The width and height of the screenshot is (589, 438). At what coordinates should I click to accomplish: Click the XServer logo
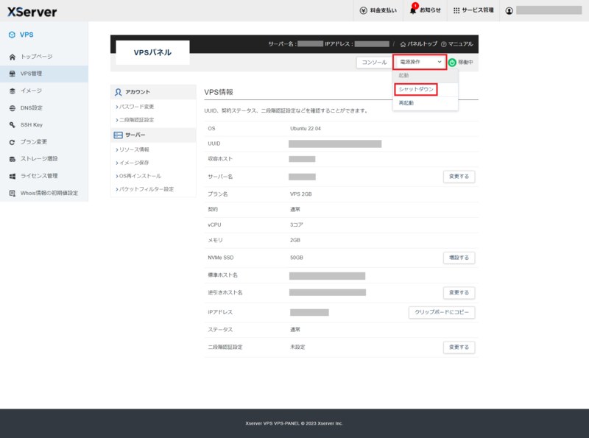32,12
